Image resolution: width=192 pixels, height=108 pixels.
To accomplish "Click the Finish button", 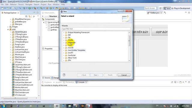I will (x=110, y=75).
